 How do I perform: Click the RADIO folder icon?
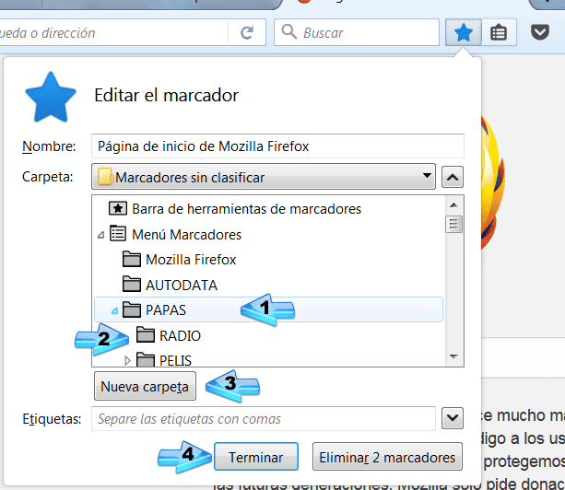tap(146, 335)
